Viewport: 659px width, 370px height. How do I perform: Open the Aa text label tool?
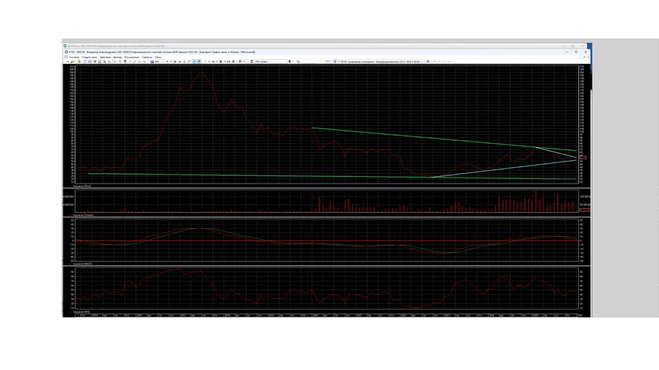[x=213, y=61]
